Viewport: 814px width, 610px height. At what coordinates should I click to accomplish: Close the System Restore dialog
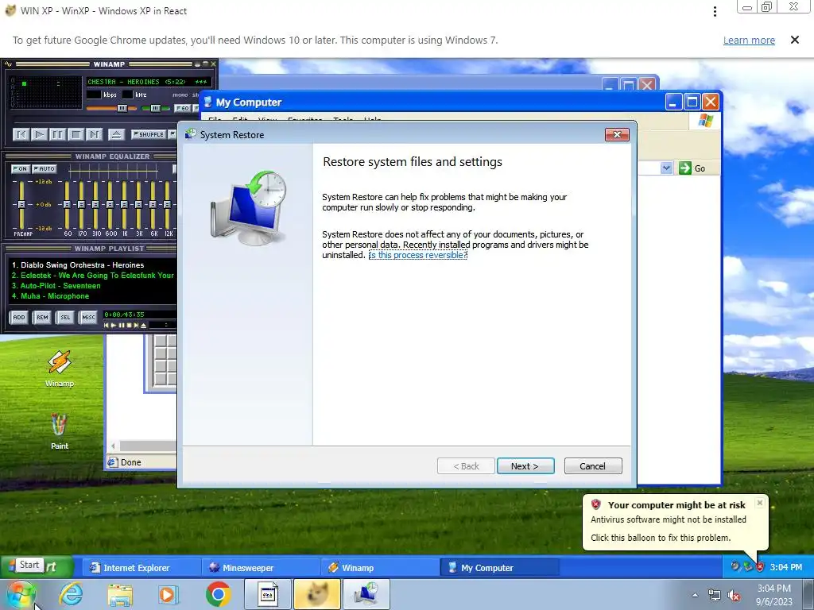pyautogui.click(x=617, y=135)
